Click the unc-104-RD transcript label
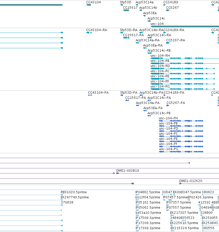 [x=160, y=66]
